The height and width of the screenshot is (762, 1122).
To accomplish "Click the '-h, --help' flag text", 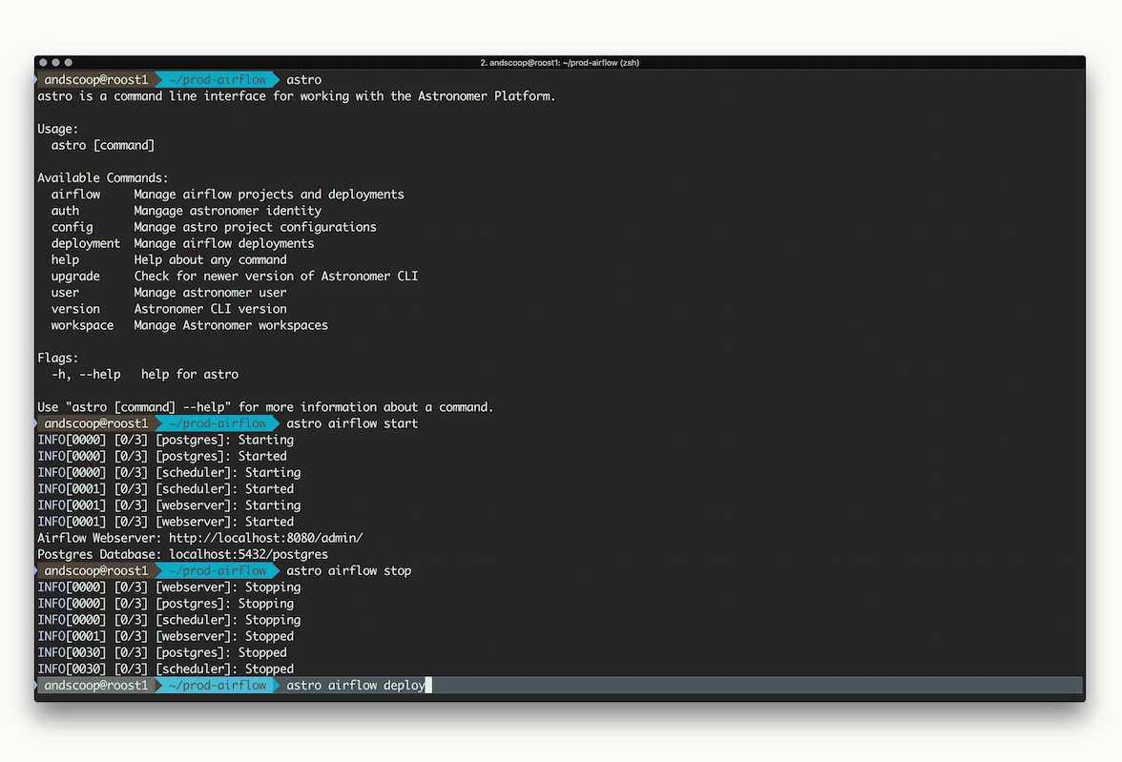I will tap(86, 374).
